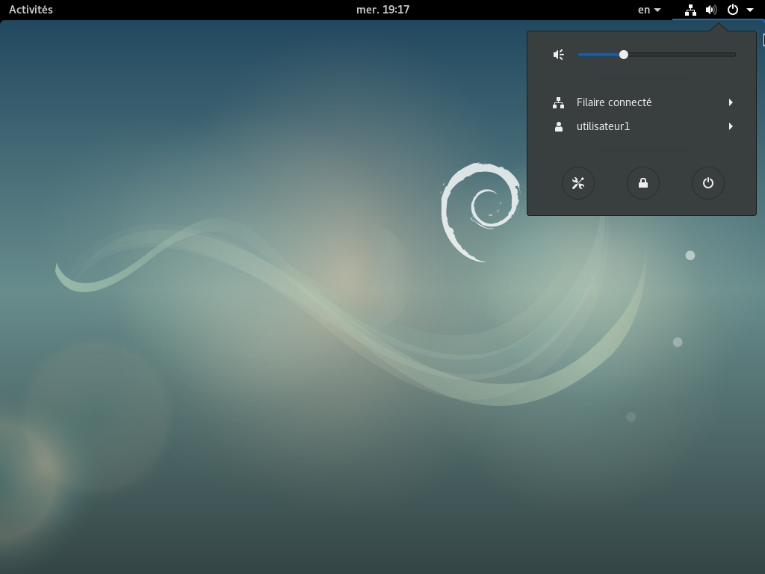
Task: Click the volume speaker icon in top bar
Action: [x=711, y=10]
